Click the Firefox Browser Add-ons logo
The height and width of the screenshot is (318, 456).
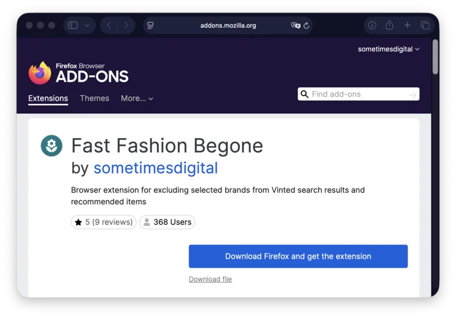click(x=79, y=73)
